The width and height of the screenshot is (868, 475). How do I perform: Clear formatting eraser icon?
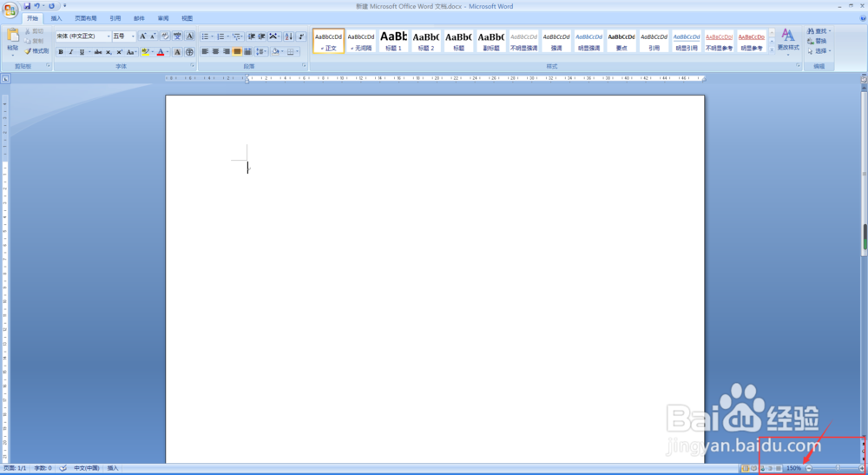(165, 36)
